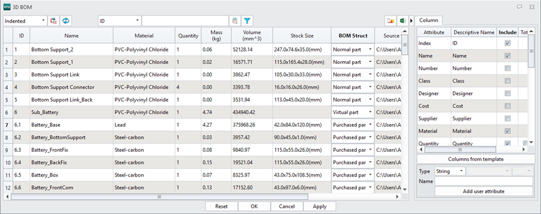The width and height of the screenshot is (541, 214).
Task: Click the Name column header
Action: pyautogui.click(x=71, y=36)
